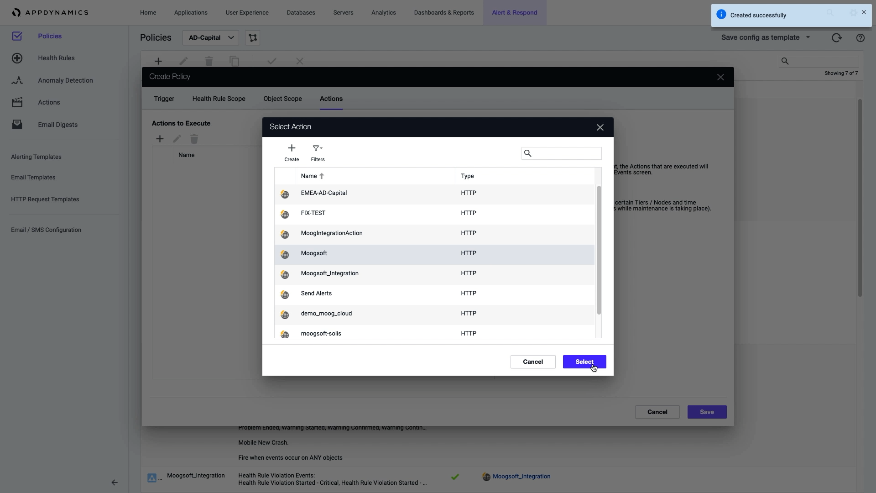Viewport: 876px width, 493px height.
Task: Add an action with plus under Actions to Execute
Action: [x=160, y=139]
